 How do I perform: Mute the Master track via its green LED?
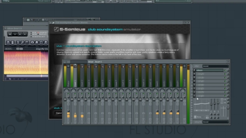[68, 94]
